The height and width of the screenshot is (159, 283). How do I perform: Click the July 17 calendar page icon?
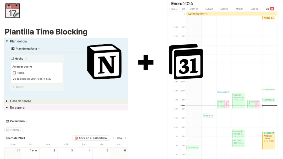coord(12,10)
